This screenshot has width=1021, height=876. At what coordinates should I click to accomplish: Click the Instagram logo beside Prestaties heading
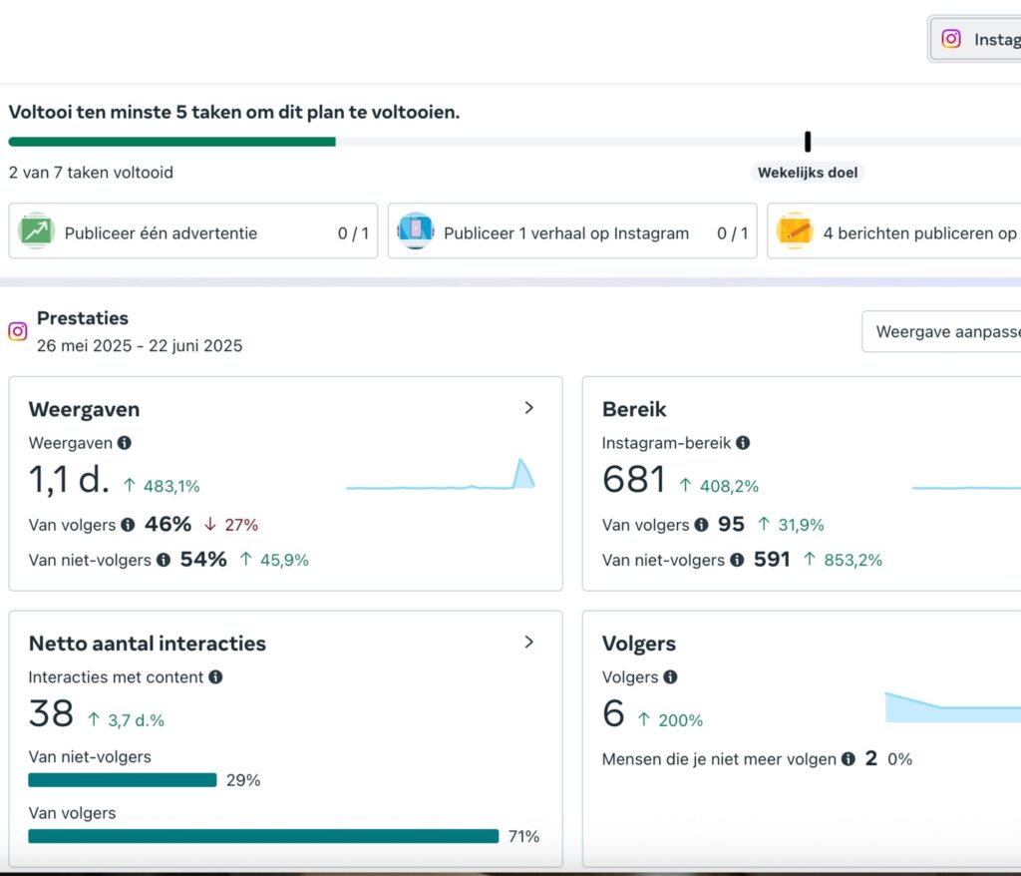point(18,332)
